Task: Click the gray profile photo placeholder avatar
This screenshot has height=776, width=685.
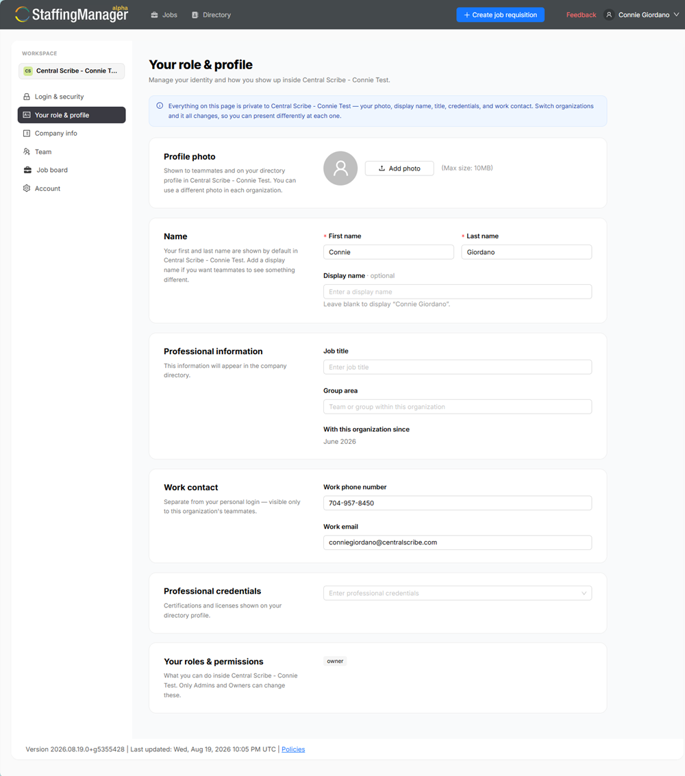Action: click(x=340, y=168)
